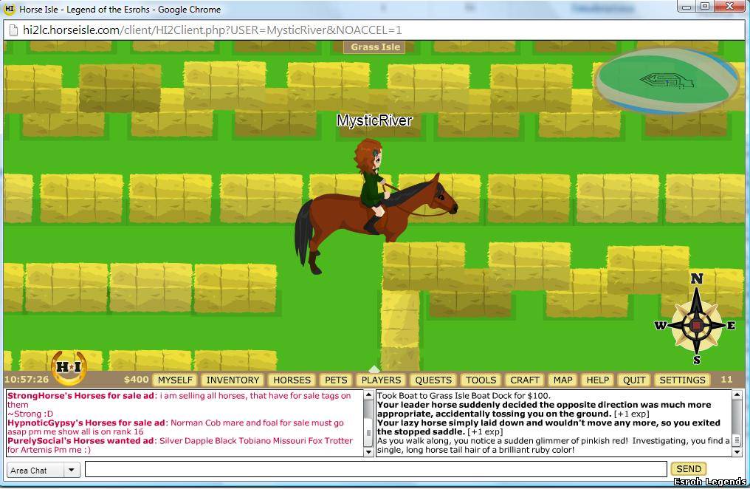The image size is (750, 489).
Task: Click up arrow of game log scrollbar
Action: coord(737,395)
